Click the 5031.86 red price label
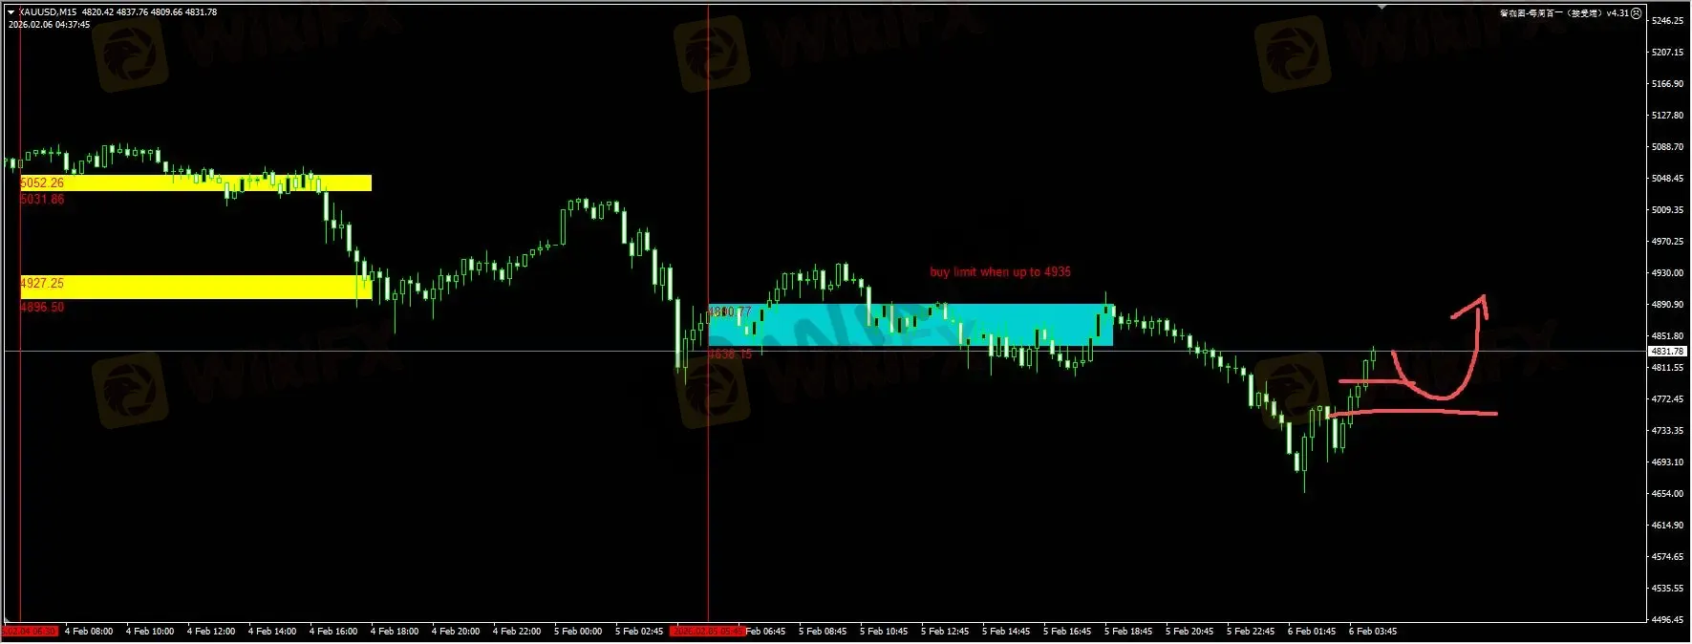Image resolution: width=1692 pixels, height=644 pixels. [x=42, y=199]
